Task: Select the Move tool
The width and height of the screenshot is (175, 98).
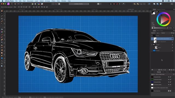Action: (x=2, y=13)
